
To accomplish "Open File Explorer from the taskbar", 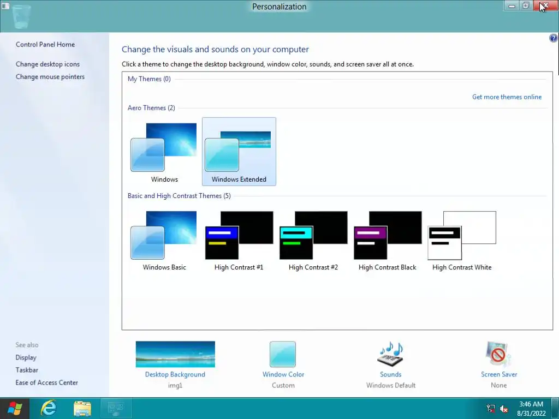I will [82, 408].
